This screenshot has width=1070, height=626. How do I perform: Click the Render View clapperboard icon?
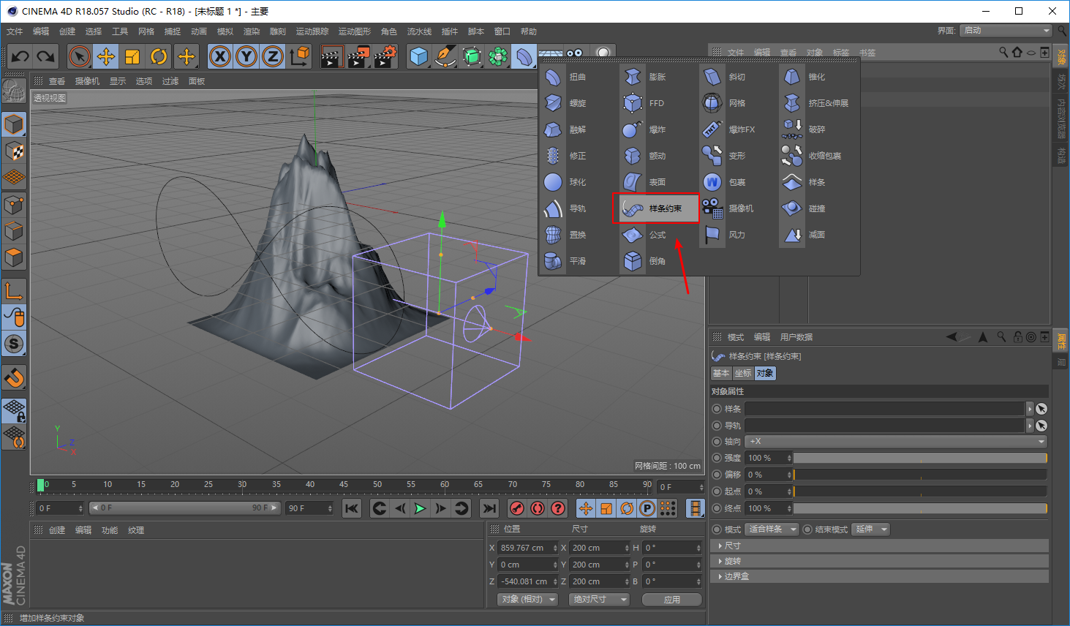click(331, 56)
